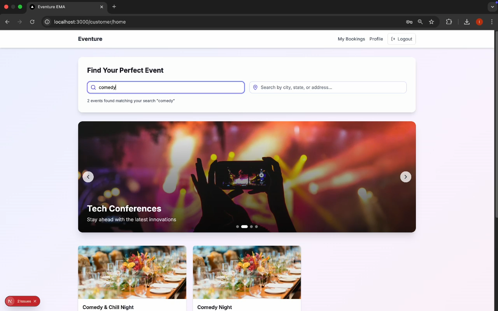Click the city, state, or address search field

tap(331, 87)
